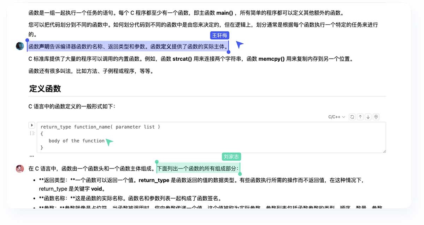Open the more options ellipsis below the run button
This screenshot has height=225, width=424.
[31, 156]
